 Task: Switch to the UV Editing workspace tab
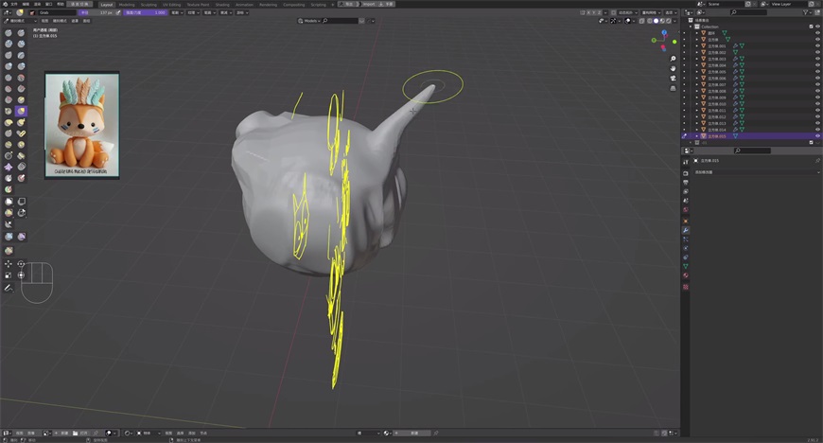tap(171, 4)
